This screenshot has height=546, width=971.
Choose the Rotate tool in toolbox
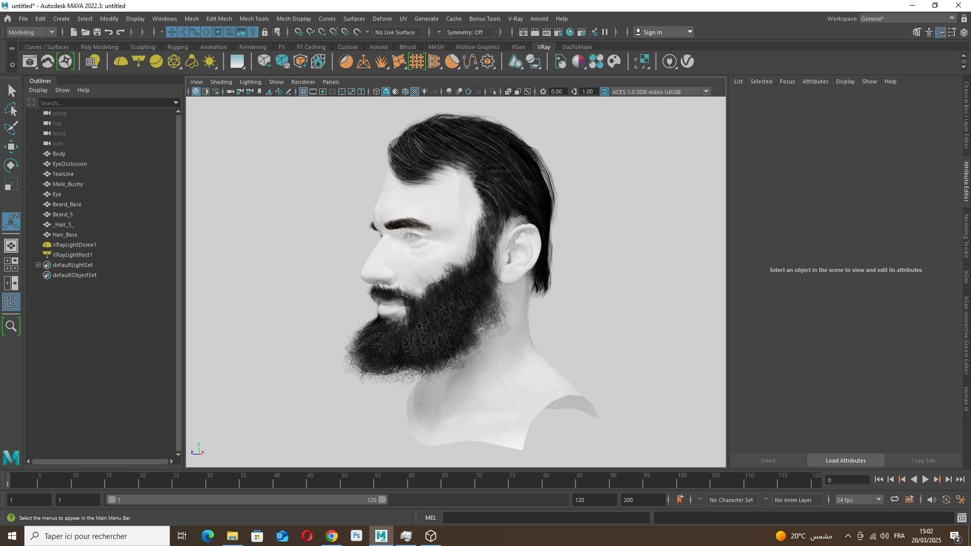[11, 165]
